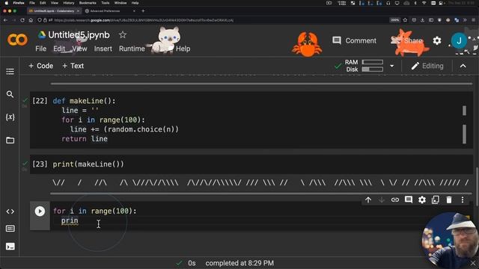The width and height of the screenshot is (479, 269).
Task: Click cell 23 execution indicator
Action: pos(40,164)
